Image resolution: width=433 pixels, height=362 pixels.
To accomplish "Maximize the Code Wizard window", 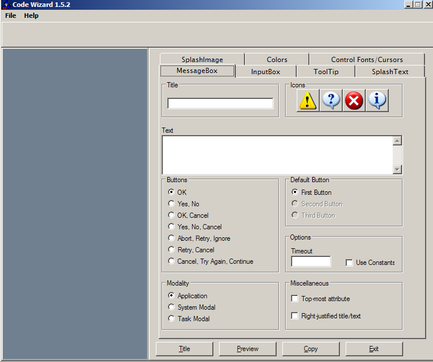I will pos(418,5).
